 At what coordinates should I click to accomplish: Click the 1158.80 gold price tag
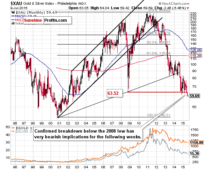(196, 142)
